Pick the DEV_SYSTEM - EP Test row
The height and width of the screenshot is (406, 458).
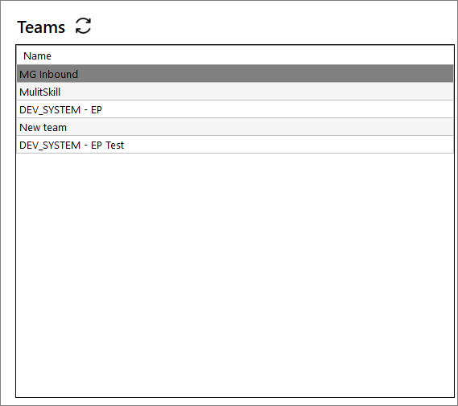235,145
